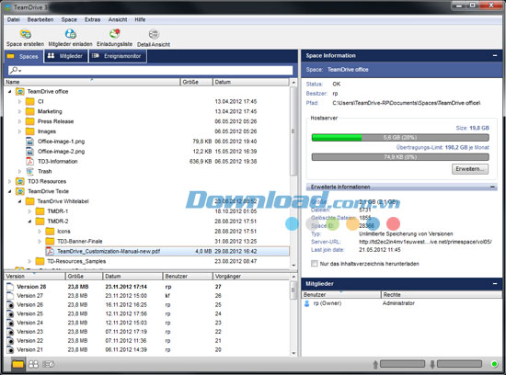Click the search input field
Screen dimensions: 506x375
[150, 70]
